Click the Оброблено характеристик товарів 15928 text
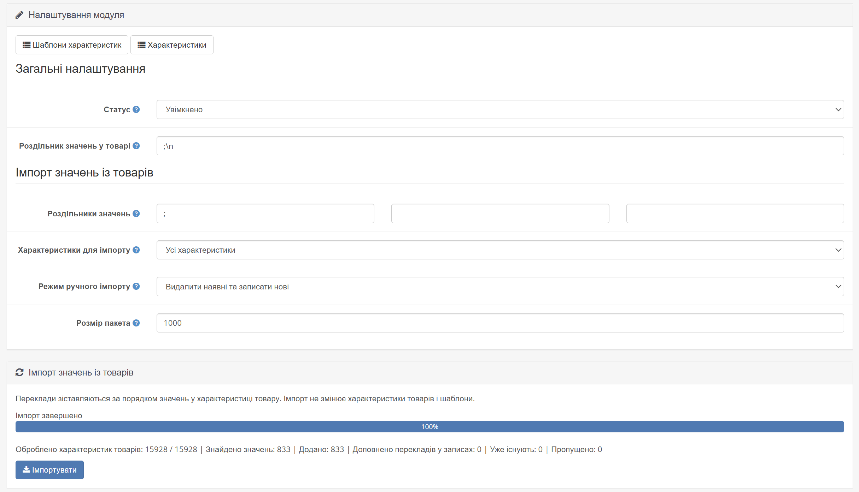Screen dimensions: 859x492 click(x=106, y=449)
